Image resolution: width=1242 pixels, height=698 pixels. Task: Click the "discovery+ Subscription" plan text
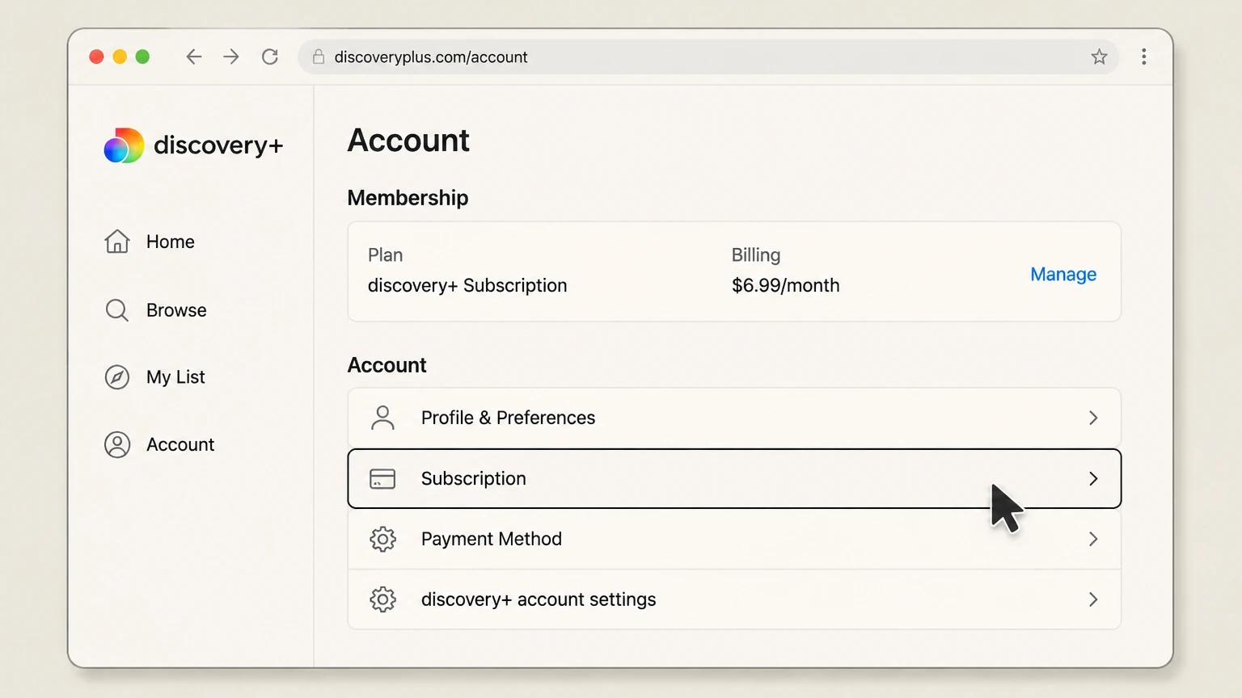point(467,286)
